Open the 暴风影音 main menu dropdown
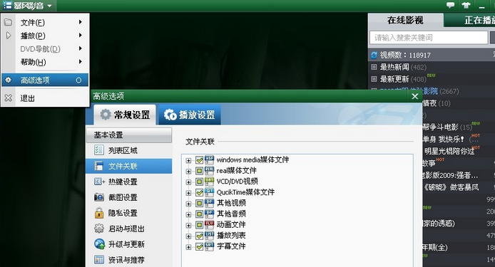 [x=28, y=6]
